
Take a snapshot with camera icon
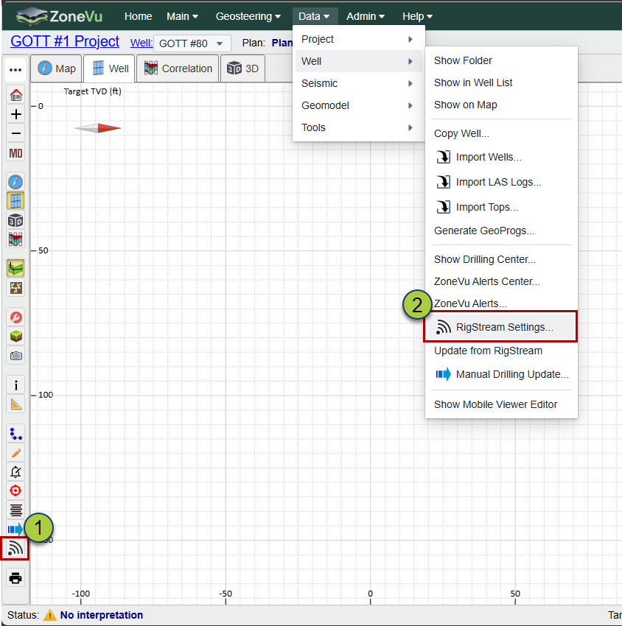15,355
